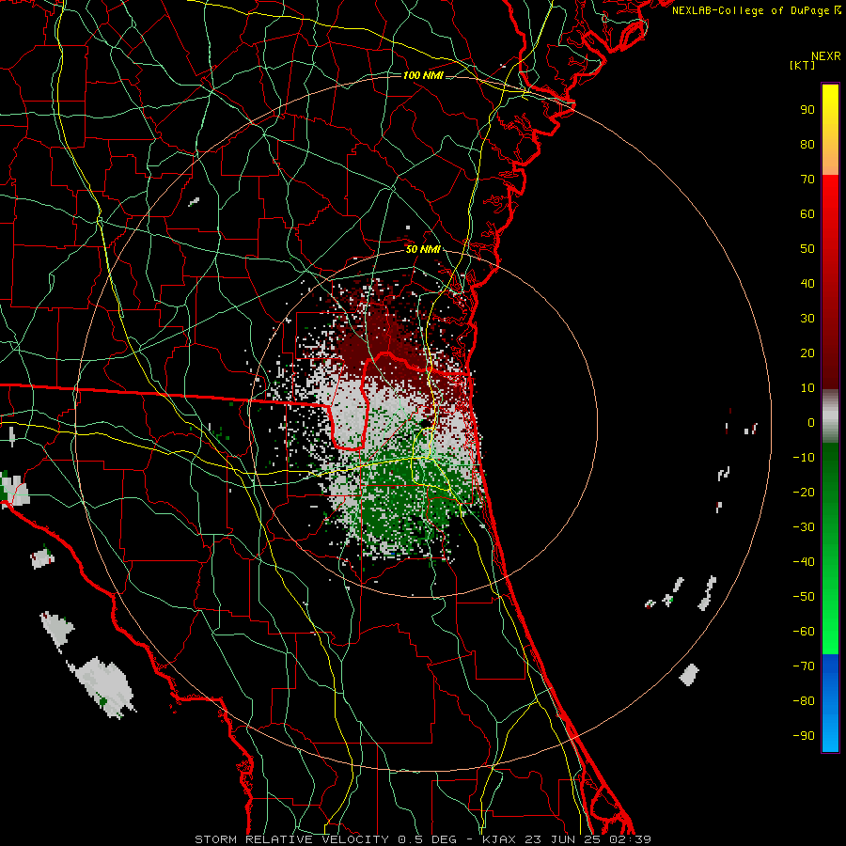Click the KJAX station identifier in caption

point(499,839)
